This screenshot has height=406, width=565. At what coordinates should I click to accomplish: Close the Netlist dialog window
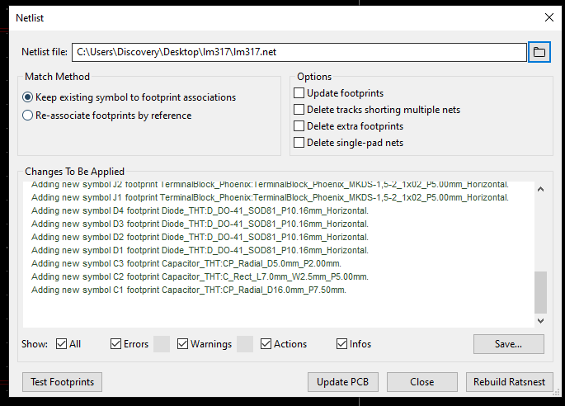tap(549, 17)
